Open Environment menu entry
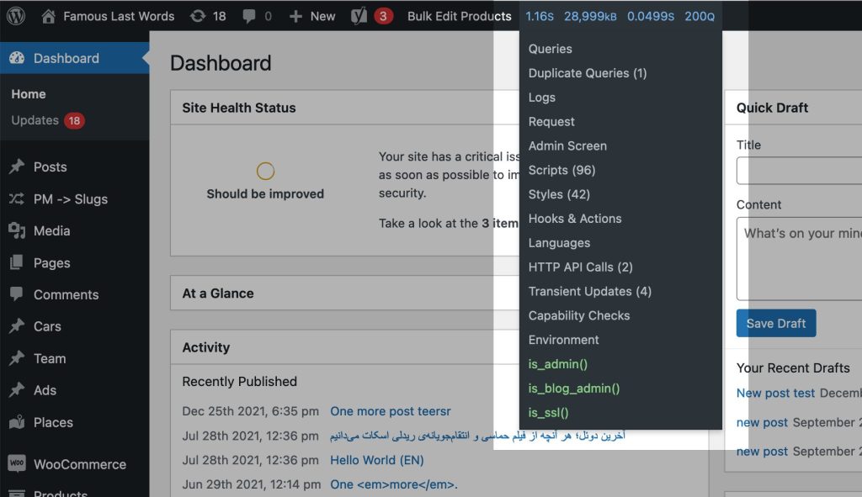Screen dimensions: 862x497 (563, 340)
